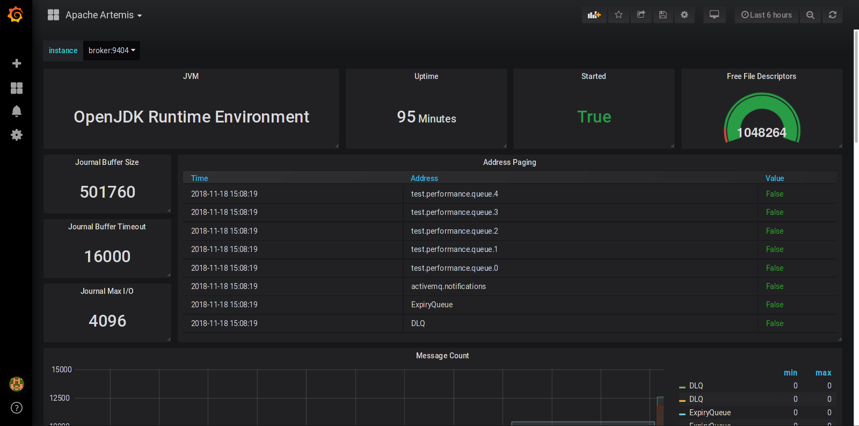The height and width of the screenshot is (426, 859).
Task: Click False value in test.performance.queue.4 row
Action: pos(775,194)
